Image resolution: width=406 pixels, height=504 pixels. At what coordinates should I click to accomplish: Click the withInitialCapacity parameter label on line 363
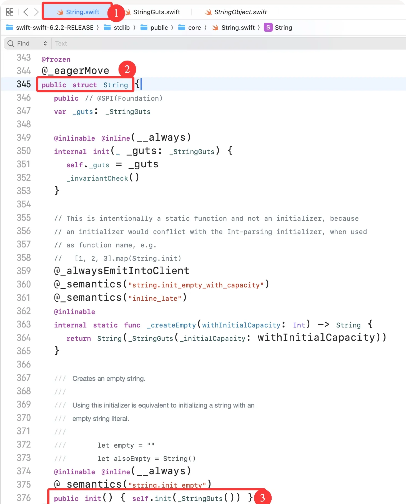click(x=241, y=325)
